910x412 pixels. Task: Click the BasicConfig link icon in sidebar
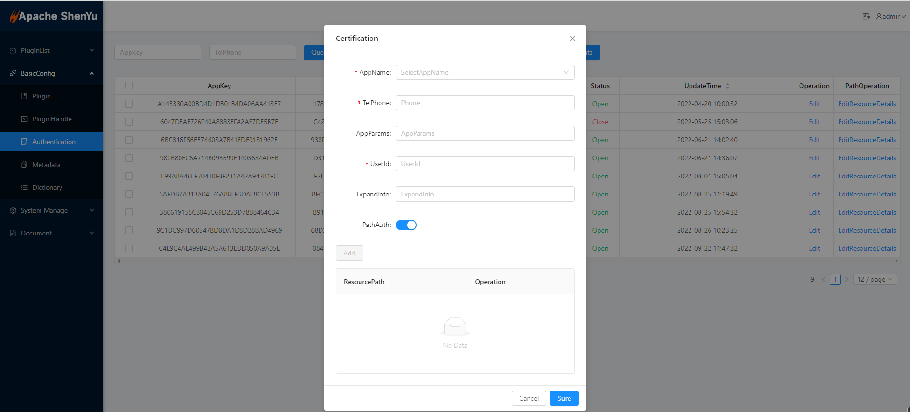pos(13,73)
